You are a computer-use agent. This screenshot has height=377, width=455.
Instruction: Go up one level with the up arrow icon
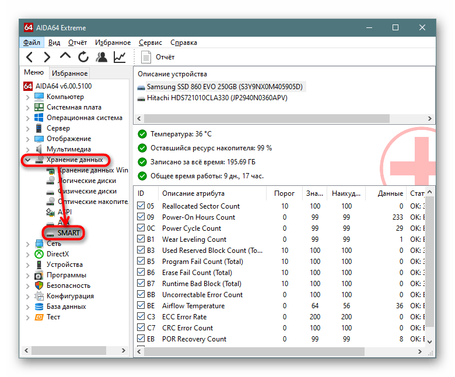65,55
